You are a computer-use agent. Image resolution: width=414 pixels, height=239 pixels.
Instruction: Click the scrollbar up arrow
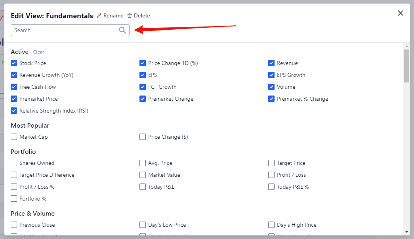click(x=406, y=46)
